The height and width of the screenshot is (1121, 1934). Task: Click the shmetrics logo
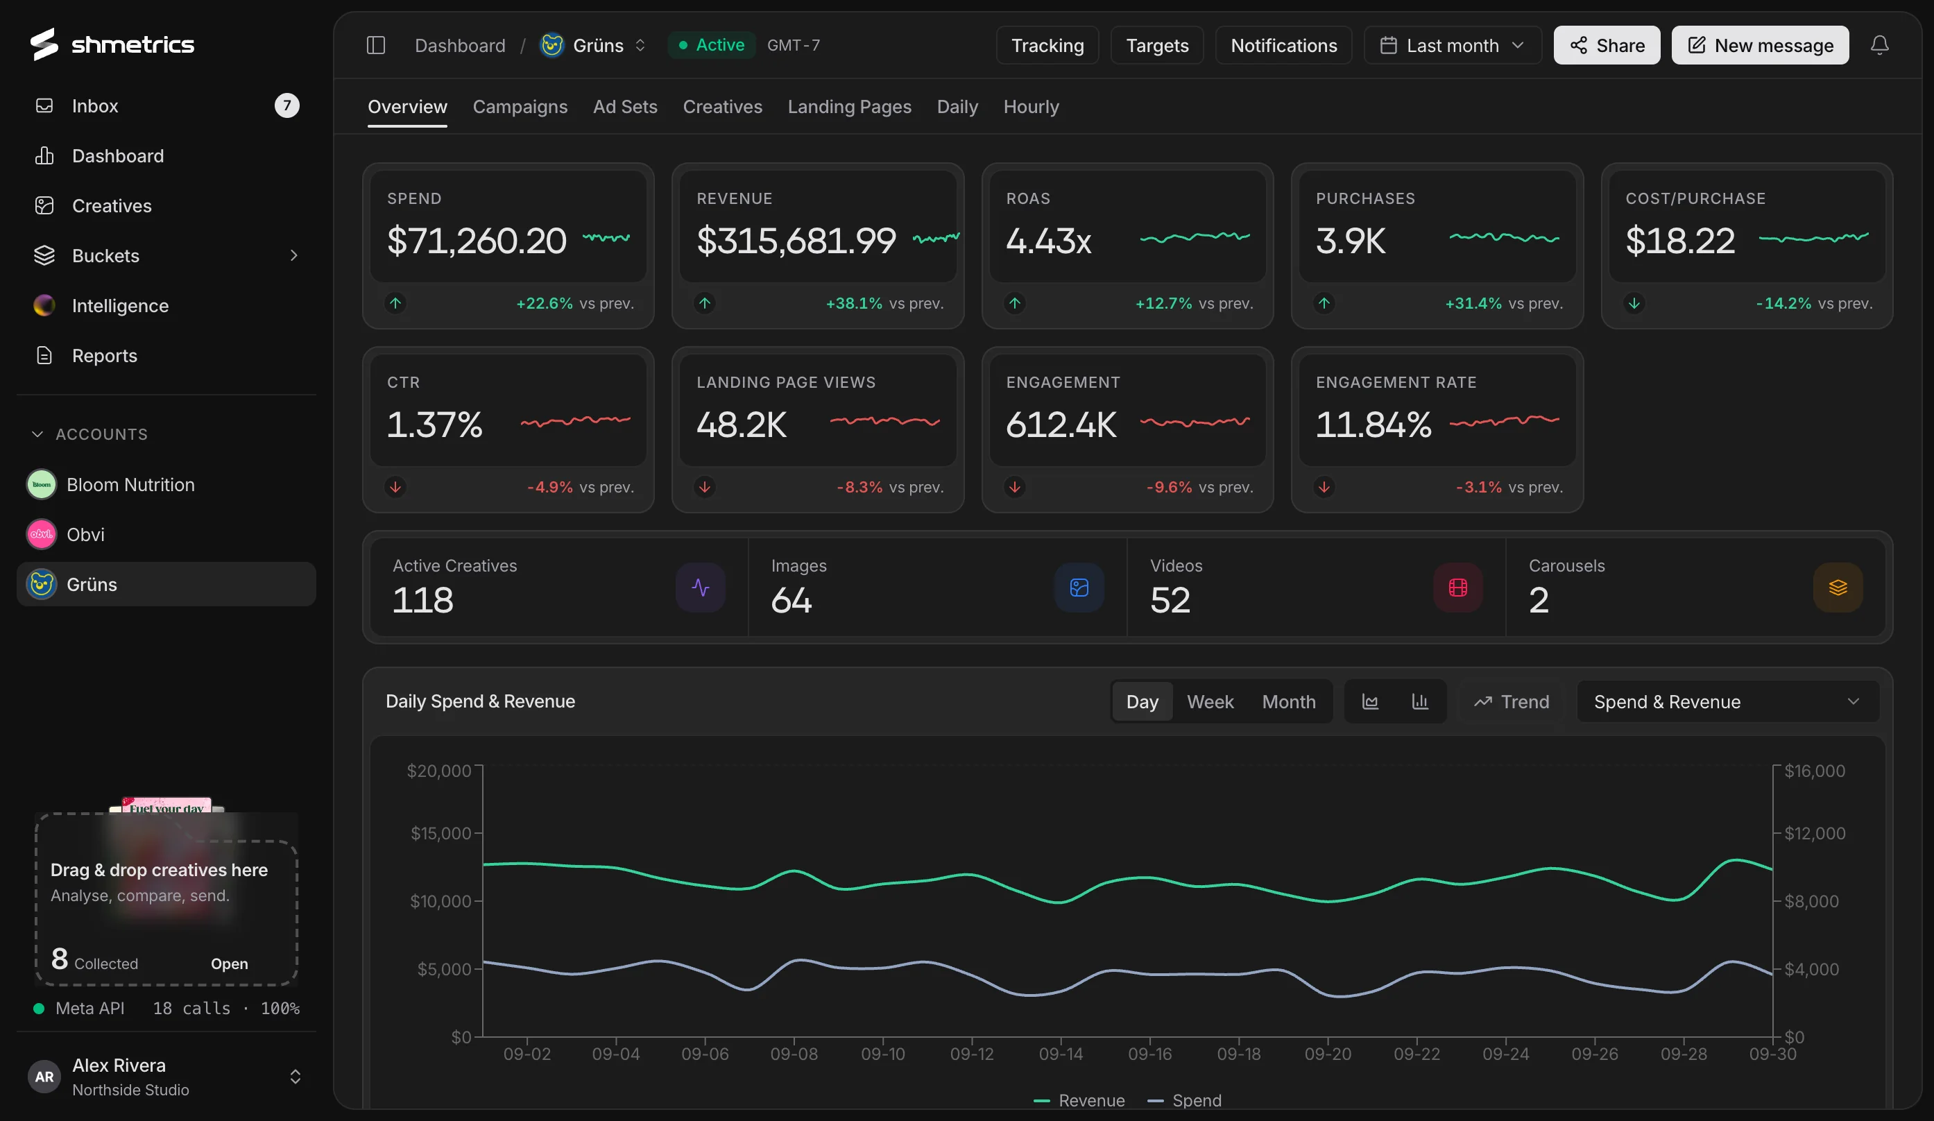tap(112, 44)
